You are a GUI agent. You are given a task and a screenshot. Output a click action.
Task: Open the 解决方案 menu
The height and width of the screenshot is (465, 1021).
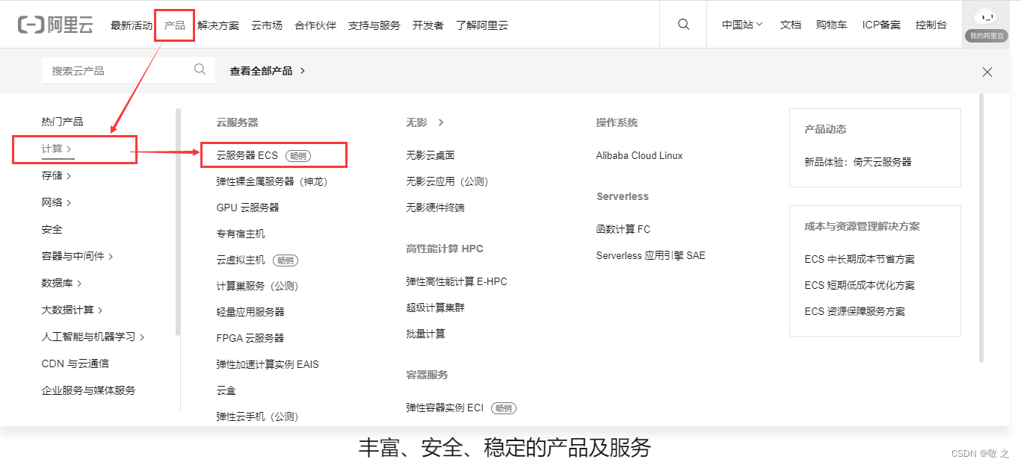coord(218,25)
